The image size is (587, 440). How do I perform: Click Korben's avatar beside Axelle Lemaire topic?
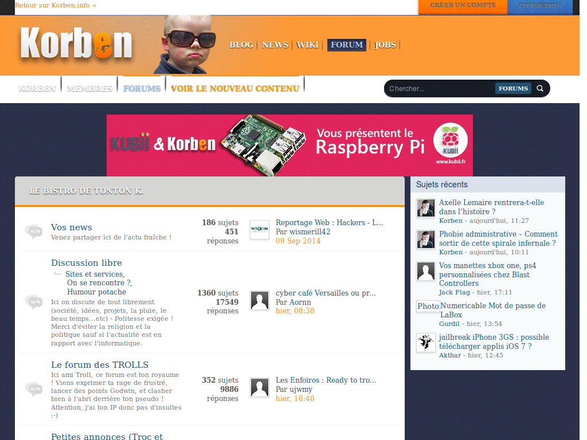pyautogui.click(x=426, y=208)
